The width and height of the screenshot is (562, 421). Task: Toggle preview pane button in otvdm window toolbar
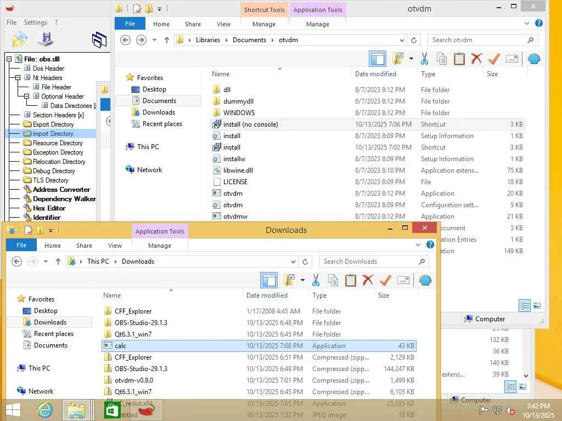coord(378,59)
